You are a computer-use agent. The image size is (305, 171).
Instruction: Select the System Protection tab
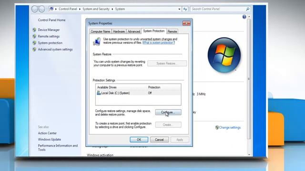pos(154,31)
